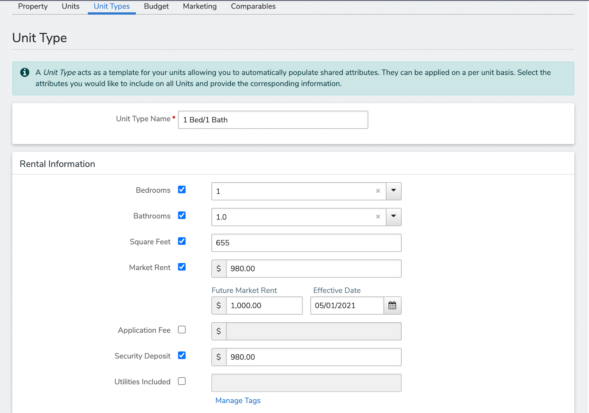Click the dollar sign on Security Deposit field
Image resolution: width=589 pixels, height=413 pixels.
pyautogui.click(x=219, y=357)
